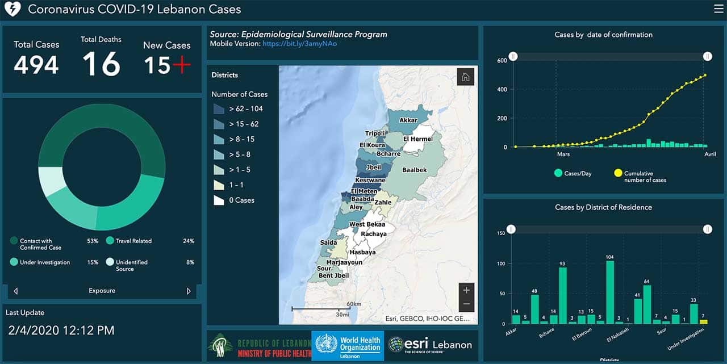Go to the previous Exposure chart
Viewport: 727px width, 364px height.
(15, 291)
